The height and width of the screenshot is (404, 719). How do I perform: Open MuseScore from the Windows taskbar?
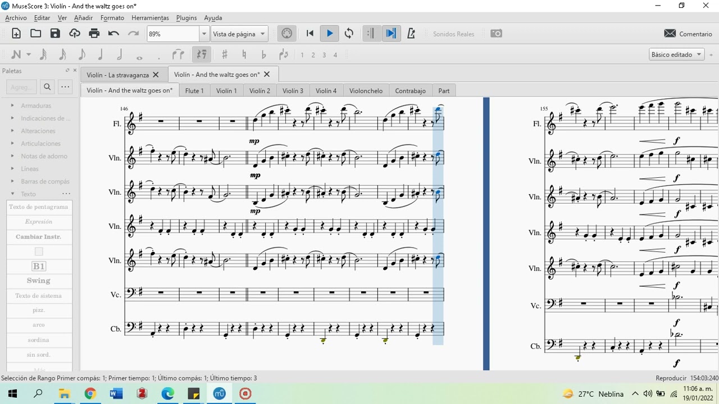tap(219, 394)
